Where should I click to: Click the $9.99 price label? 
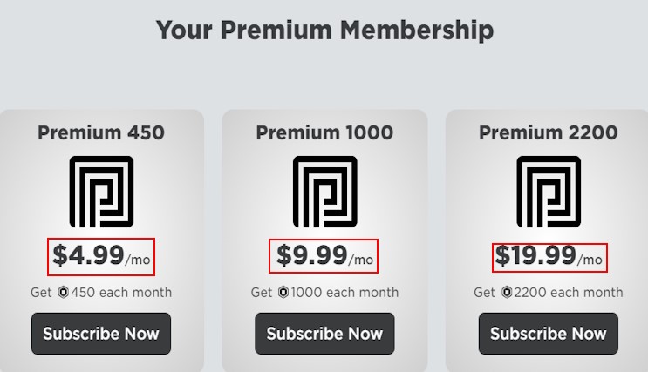tap(311, 255)
